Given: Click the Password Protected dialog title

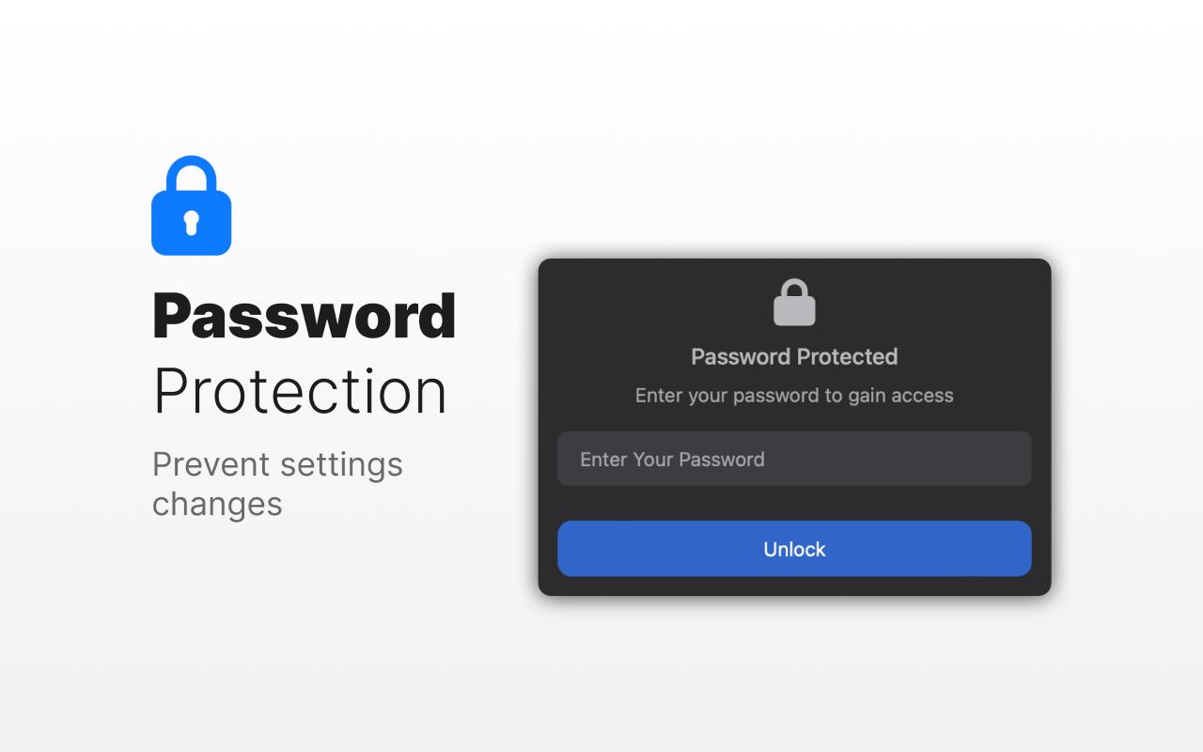Looking at the screenshot, I should pyautogui.click(x=794, y=356).
